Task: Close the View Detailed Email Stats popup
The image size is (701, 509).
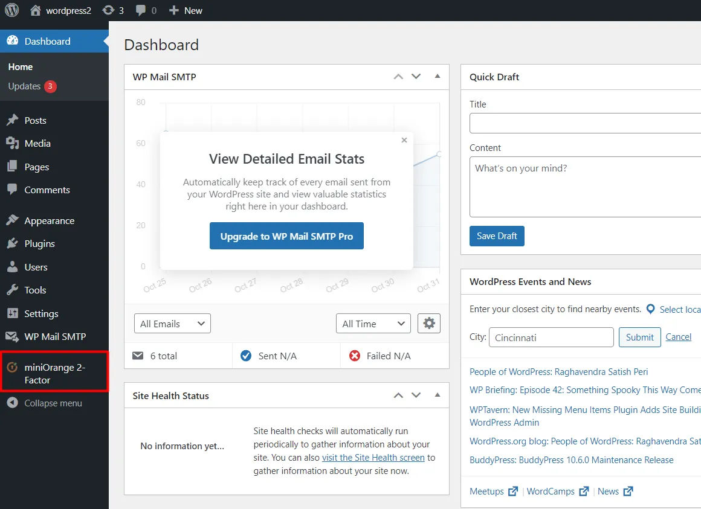Action: pyautogui.click(x=404, y=140)
